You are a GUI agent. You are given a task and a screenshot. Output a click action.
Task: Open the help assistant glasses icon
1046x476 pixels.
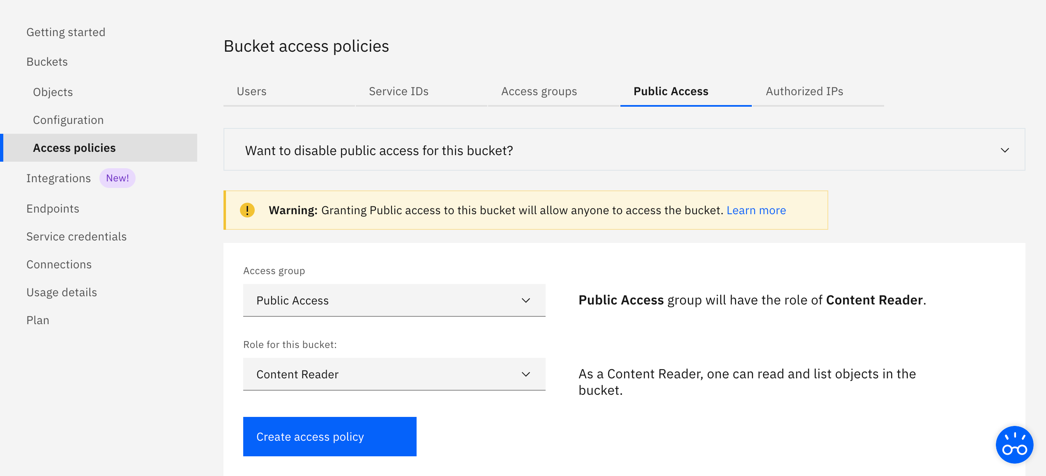[x=1014, y=445]
